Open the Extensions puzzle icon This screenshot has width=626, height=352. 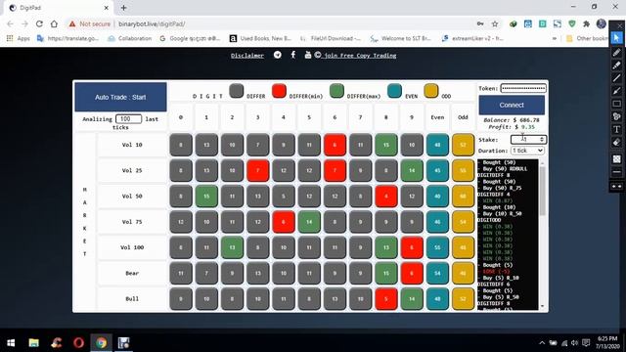[x=587, y=23]
